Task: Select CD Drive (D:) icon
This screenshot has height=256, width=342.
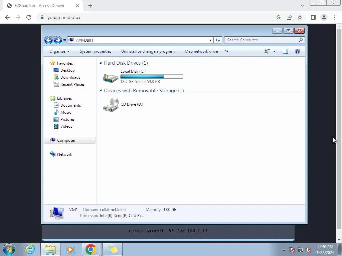Action: (111, 104)
